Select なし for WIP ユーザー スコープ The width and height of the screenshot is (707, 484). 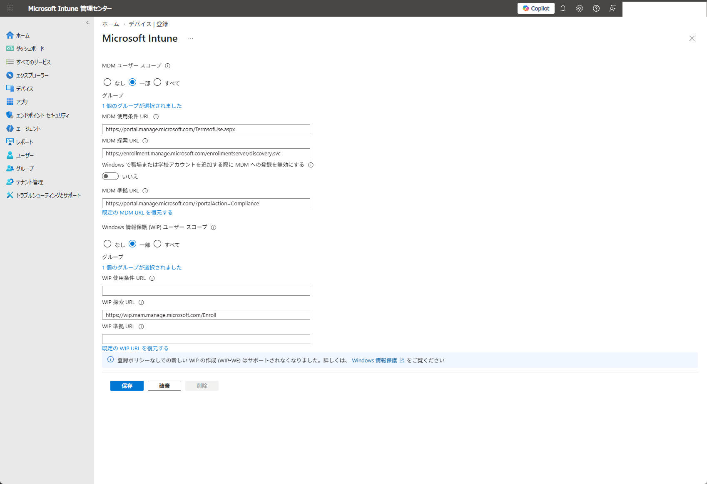(107, 244)
